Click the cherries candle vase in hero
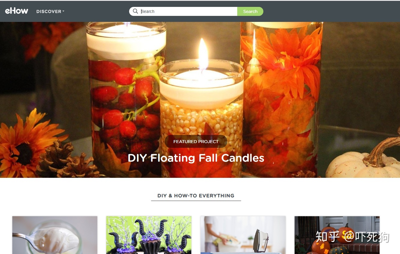 [126, 99]
